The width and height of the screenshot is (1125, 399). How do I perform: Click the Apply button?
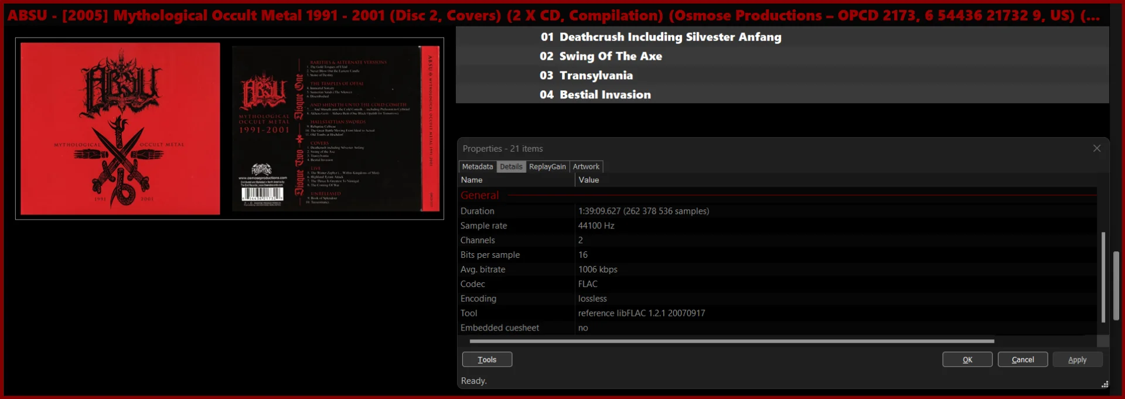(1077, 360)
